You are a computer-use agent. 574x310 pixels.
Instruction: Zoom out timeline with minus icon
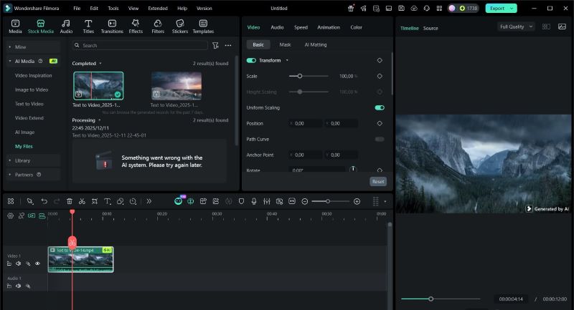(x=304, y=201)
